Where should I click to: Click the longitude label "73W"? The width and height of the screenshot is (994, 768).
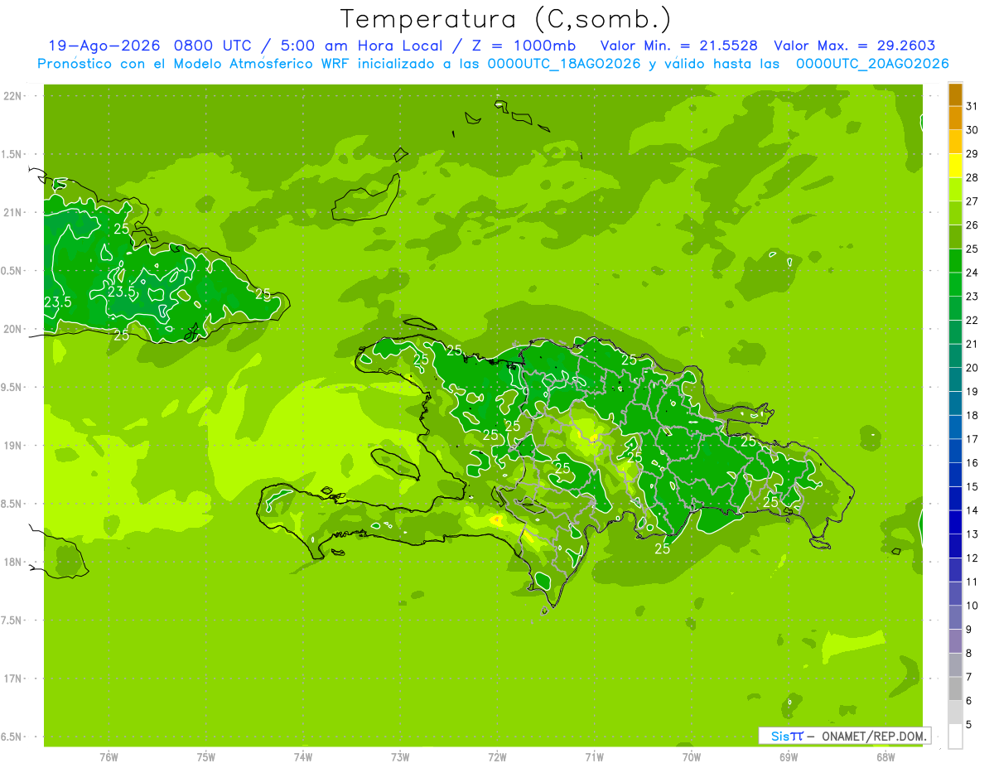tap(400, 756)
